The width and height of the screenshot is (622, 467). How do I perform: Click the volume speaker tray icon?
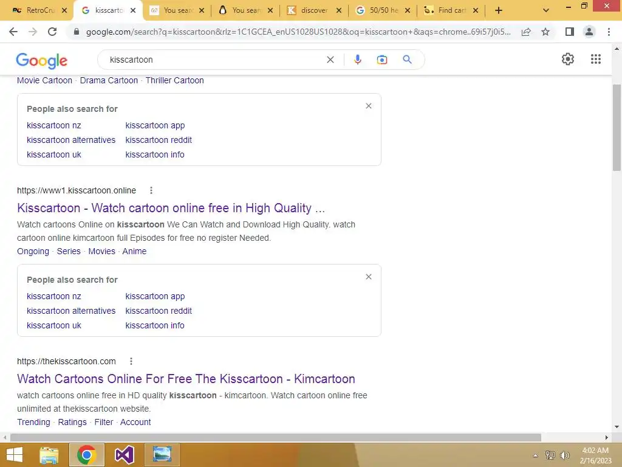(x=564, y=455)
